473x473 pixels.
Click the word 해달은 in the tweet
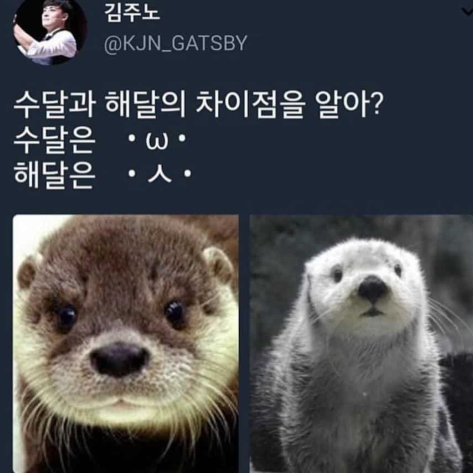coord(55,175)
